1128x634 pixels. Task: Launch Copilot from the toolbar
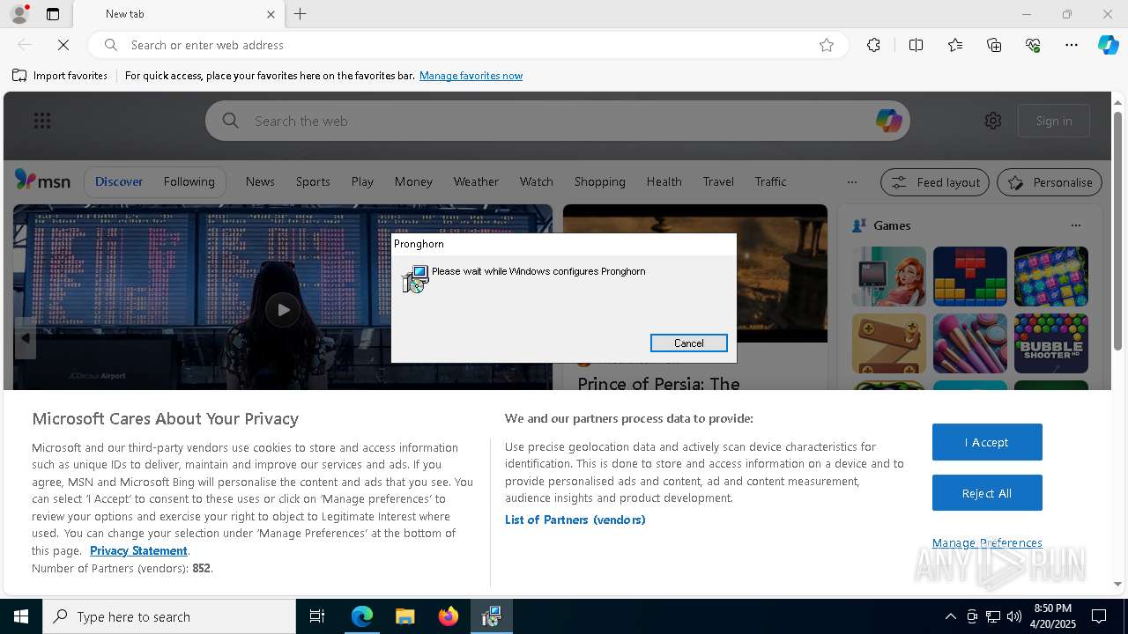1108,45
